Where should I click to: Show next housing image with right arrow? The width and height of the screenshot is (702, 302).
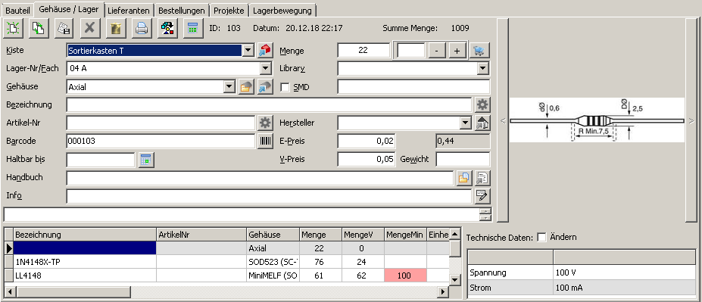coord(691,120)
